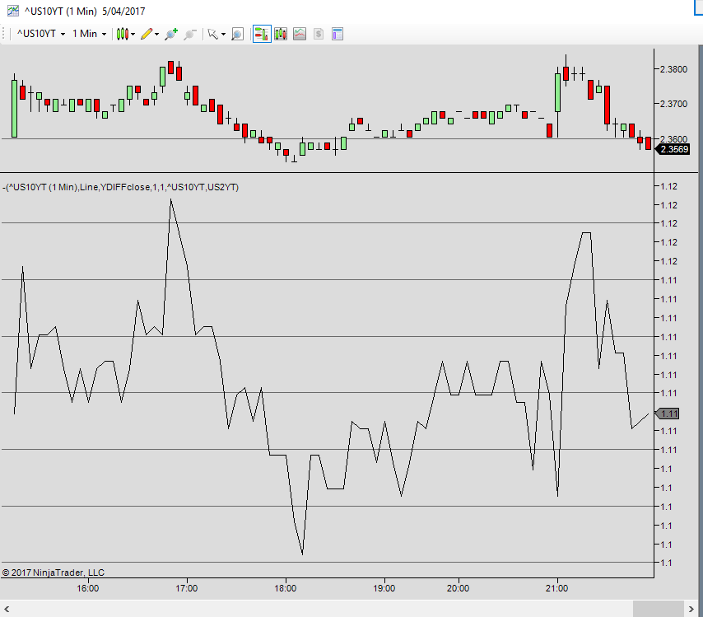The width and height of the screenshot is (703, 617).
Task: Click the scroll left arrow of horizontal scrollbar
Action: (x=7, y=609)
